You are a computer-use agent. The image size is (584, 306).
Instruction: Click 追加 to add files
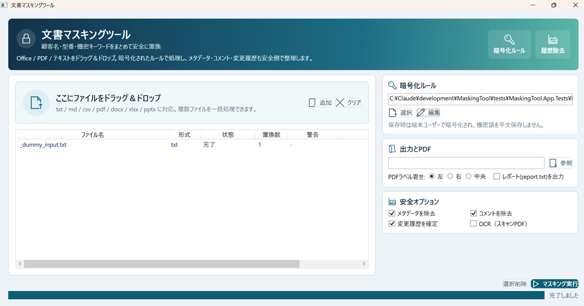320,103
